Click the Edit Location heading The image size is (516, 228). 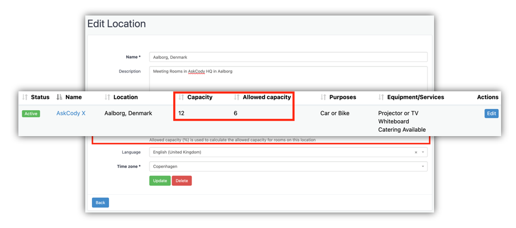tap(116, 24)
